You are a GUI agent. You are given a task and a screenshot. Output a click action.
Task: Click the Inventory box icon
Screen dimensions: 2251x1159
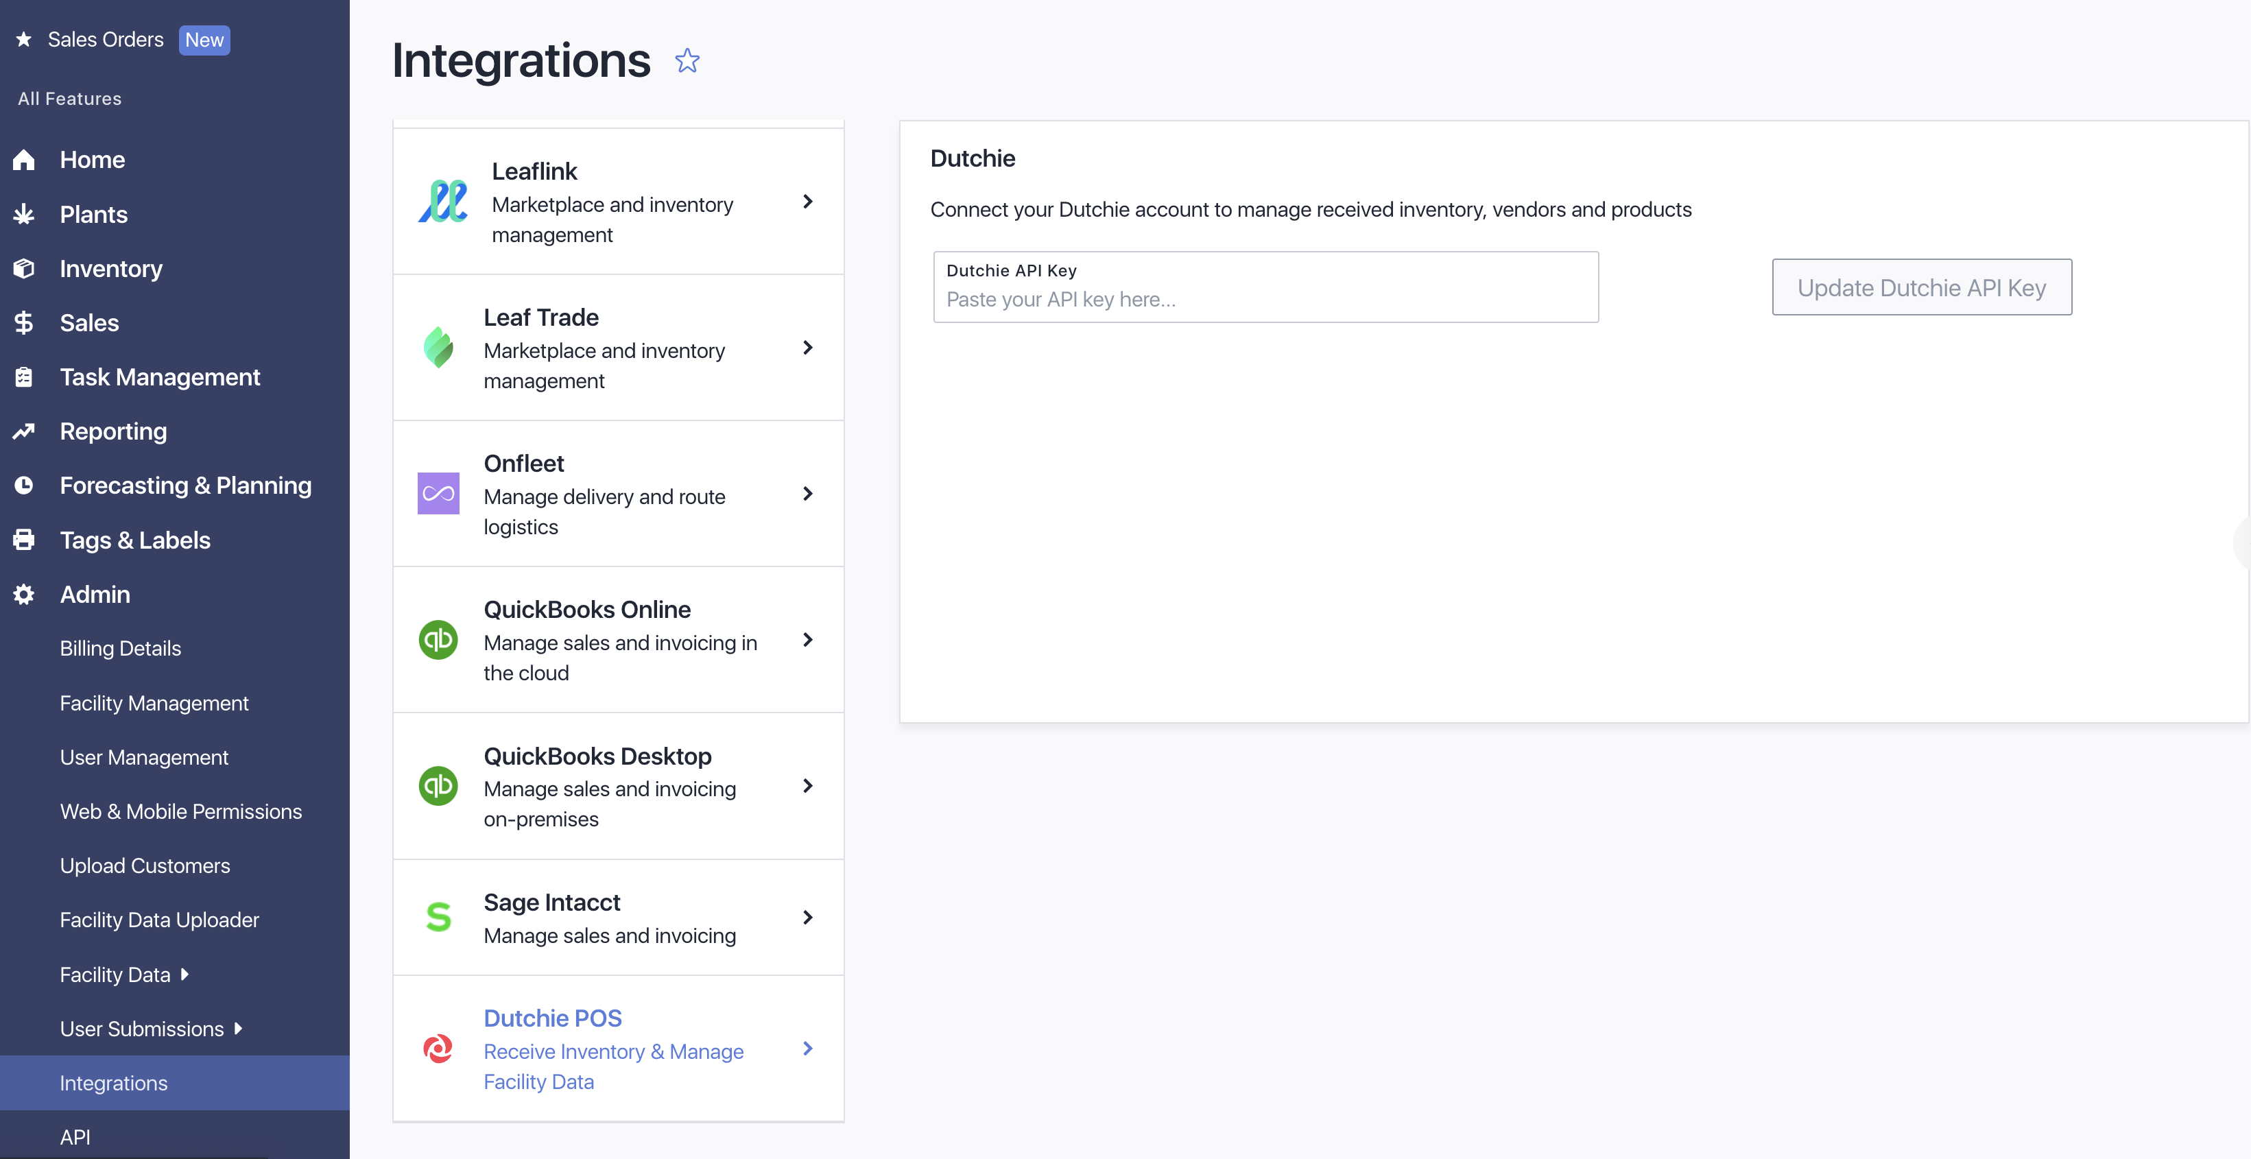point(25,268)
